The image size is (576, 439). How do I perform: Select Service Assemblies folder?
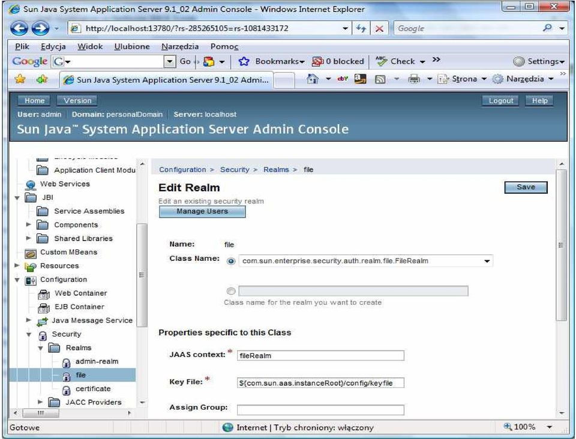42,212
